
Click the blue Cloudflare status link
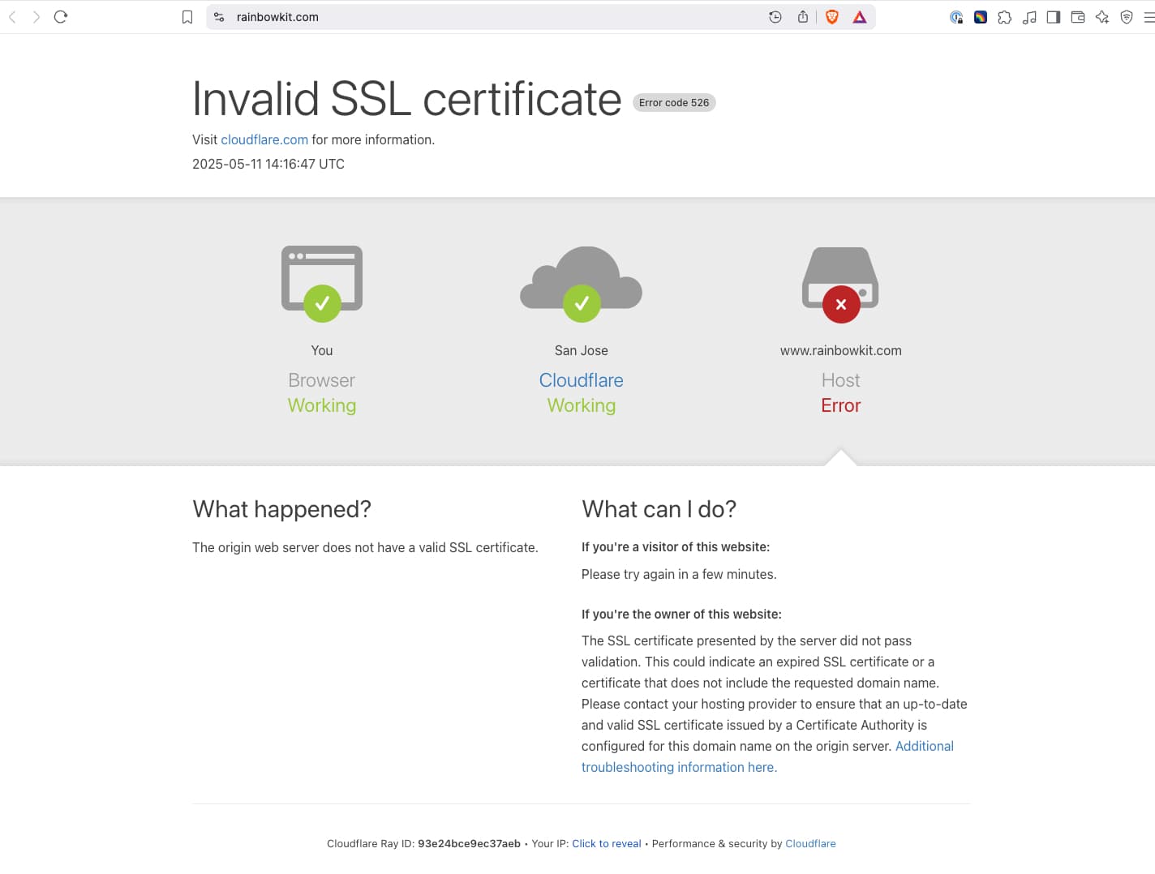point(581,380)
